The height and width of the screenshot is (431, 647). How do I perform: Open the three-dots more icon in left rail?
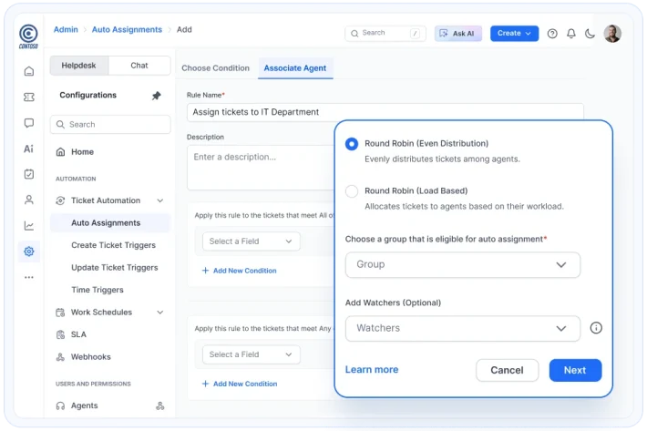coord(29,277)
